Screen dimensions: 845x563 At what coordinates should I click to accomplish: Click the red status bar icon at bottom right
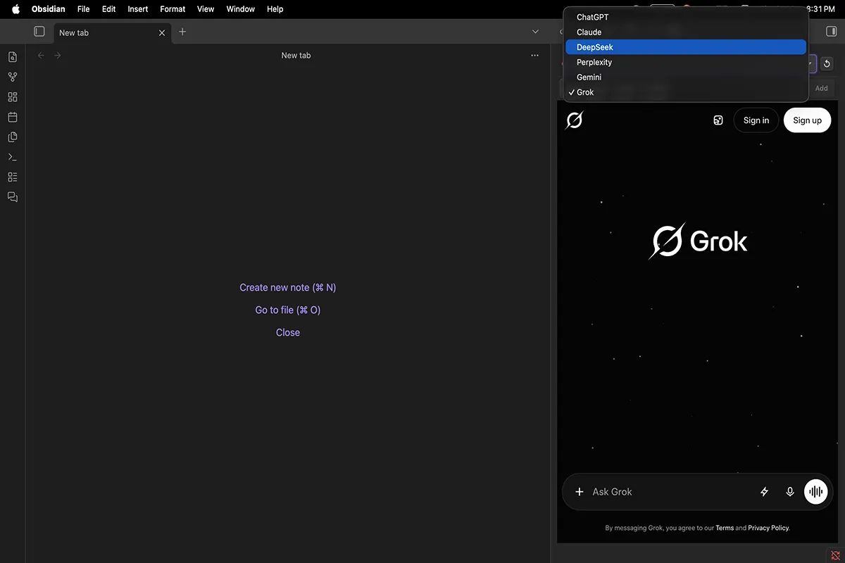click(835, 556)
